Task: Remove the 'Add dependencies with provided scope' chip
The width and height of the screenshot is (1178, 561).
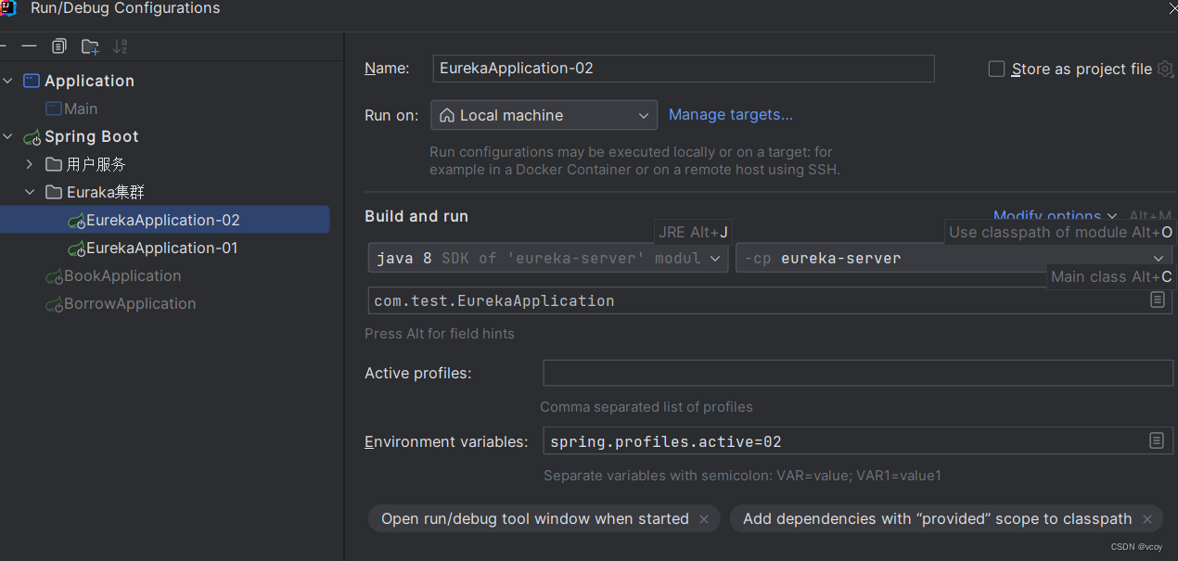Action: 1147,519
